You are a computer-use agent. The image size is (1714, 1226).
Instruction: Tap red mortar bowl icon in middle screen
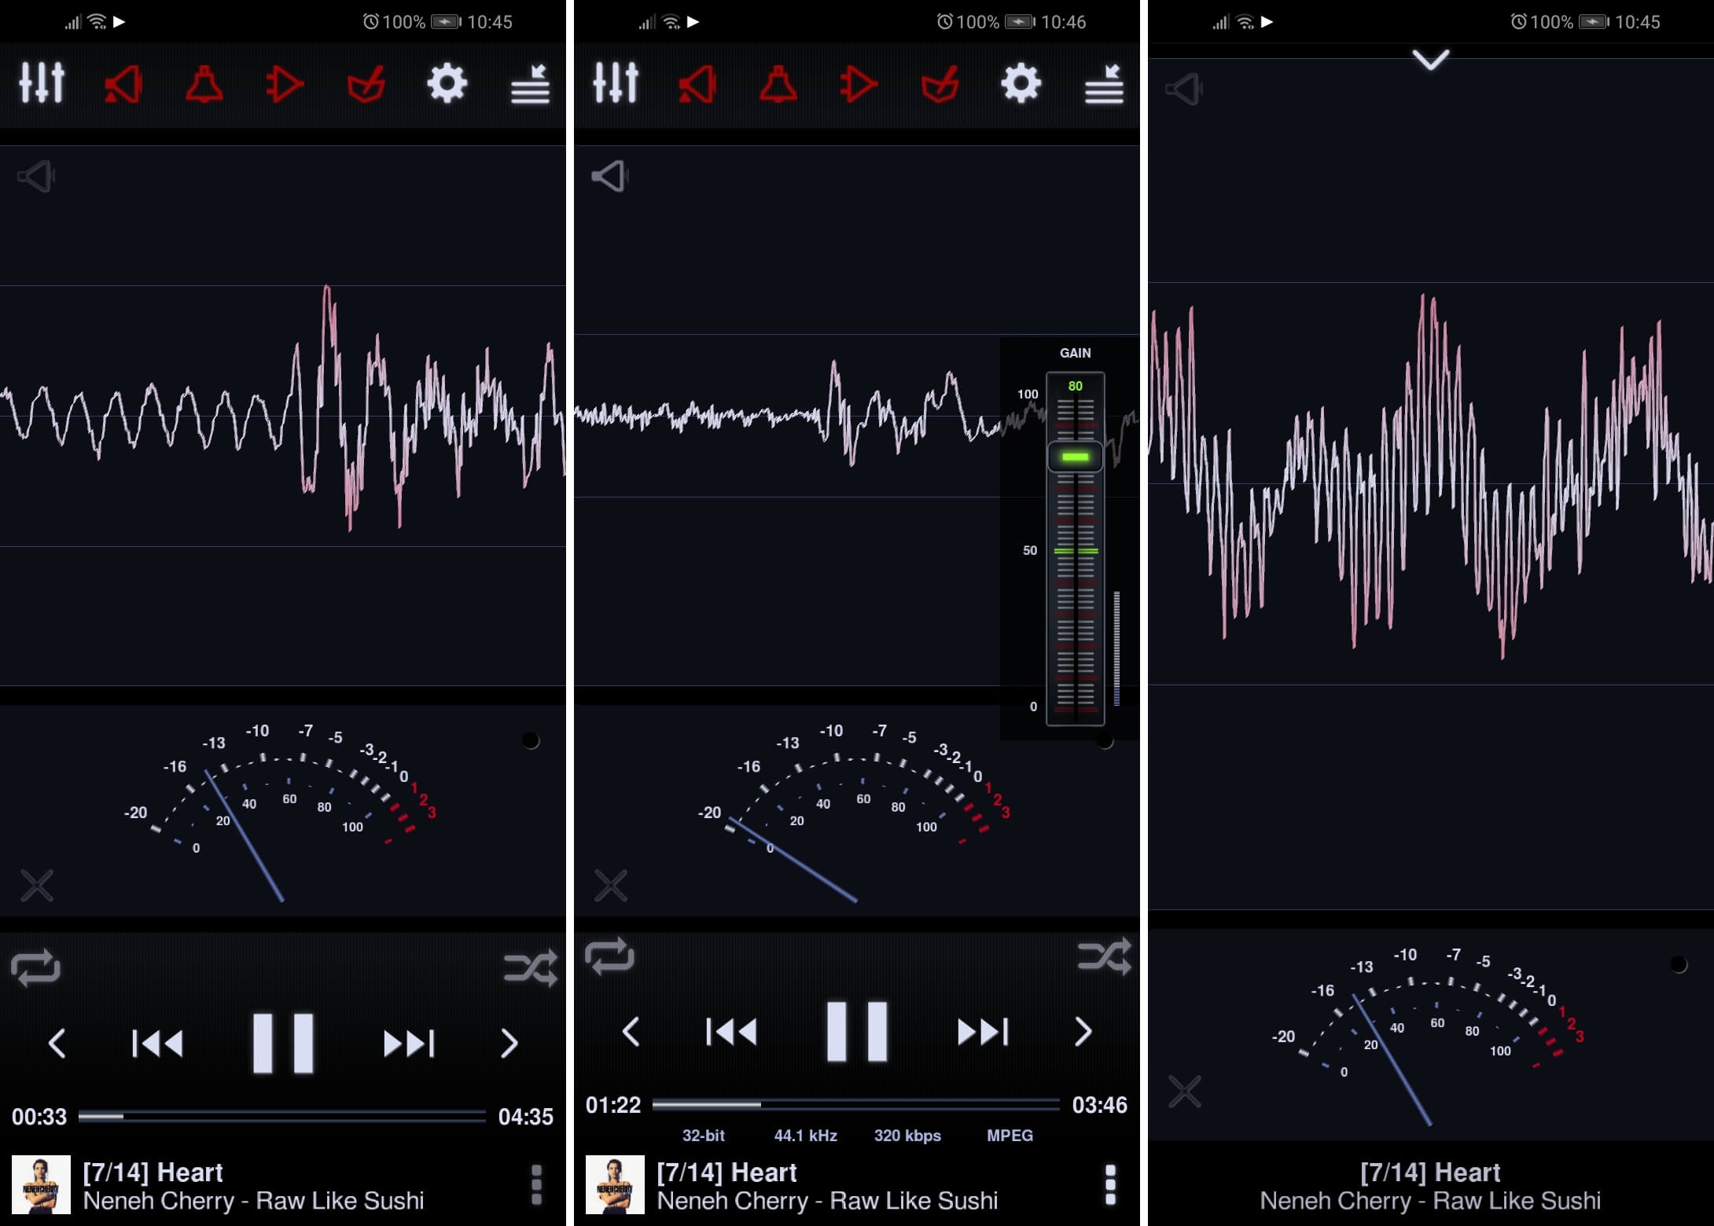pyautogui.click(x=940, y=84)
